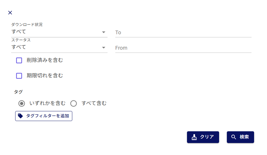This screenshot has width=267, height=155.
Task: Enable the 削除済みを含む checkbox
Action: (x=19, y=60)
